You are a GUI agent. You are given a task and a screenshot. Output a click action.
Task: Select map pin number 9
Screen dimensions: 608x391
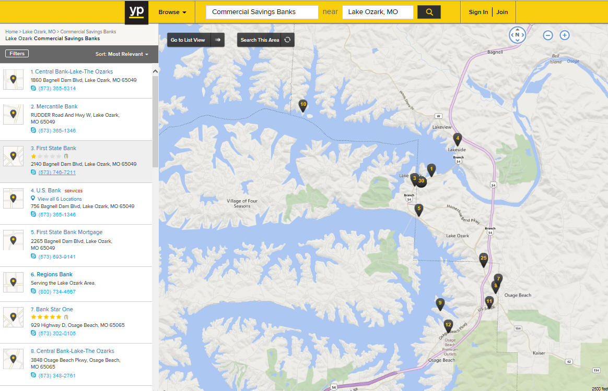click(x=440, y=304)
